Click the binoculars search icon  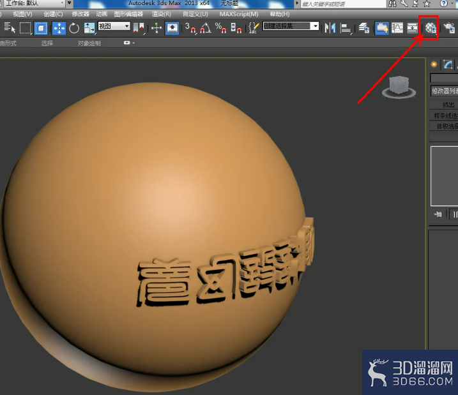tap(393, 3)
